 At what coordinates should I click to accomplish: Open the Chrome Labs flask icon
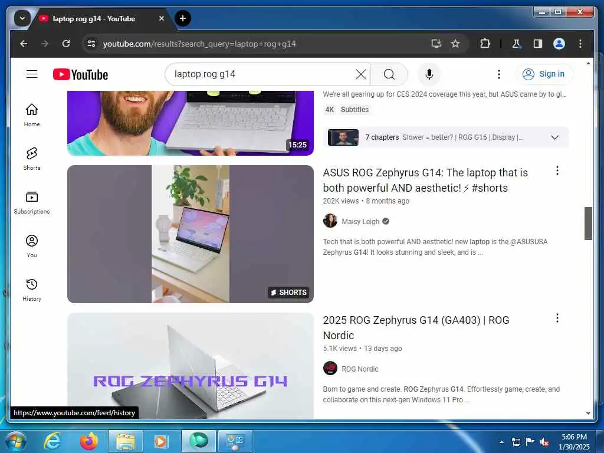[x=516, y=44]
